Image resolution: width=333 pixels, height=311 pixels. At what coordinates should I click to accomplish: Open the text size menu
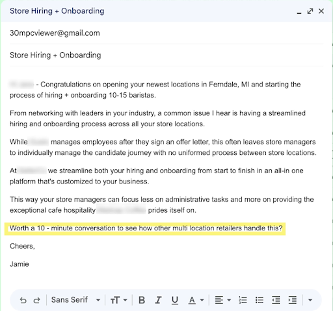(118, 300)
